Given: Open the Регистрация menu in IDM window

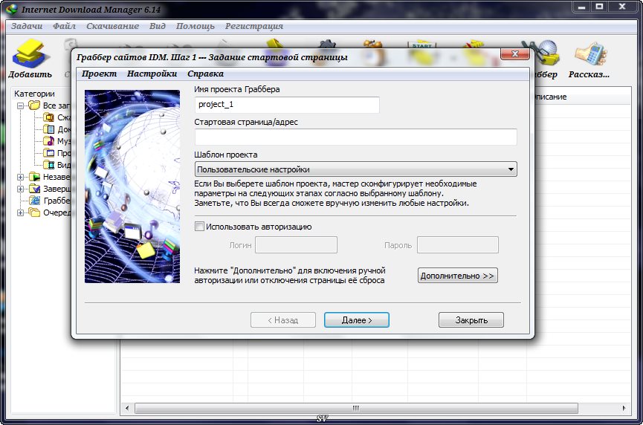Looking at the screenshot, I should 253,26.
